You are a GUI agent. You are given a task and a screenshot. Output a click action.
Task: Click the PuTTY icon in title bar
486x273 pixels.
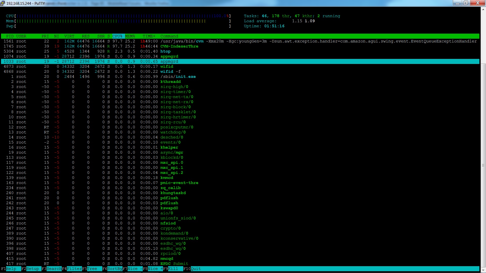pos(3,3)
